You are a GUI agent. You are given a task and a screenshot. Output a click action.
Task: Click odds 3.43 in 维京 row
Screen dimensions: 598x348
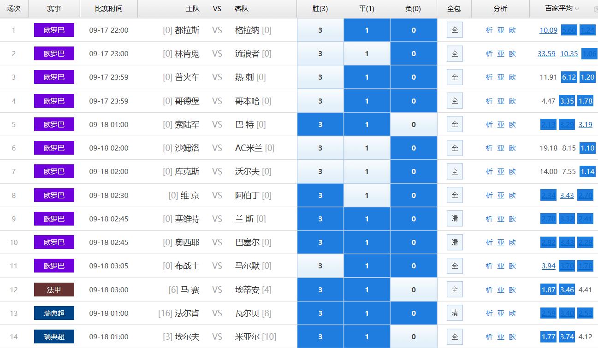[x=567, y=195]
